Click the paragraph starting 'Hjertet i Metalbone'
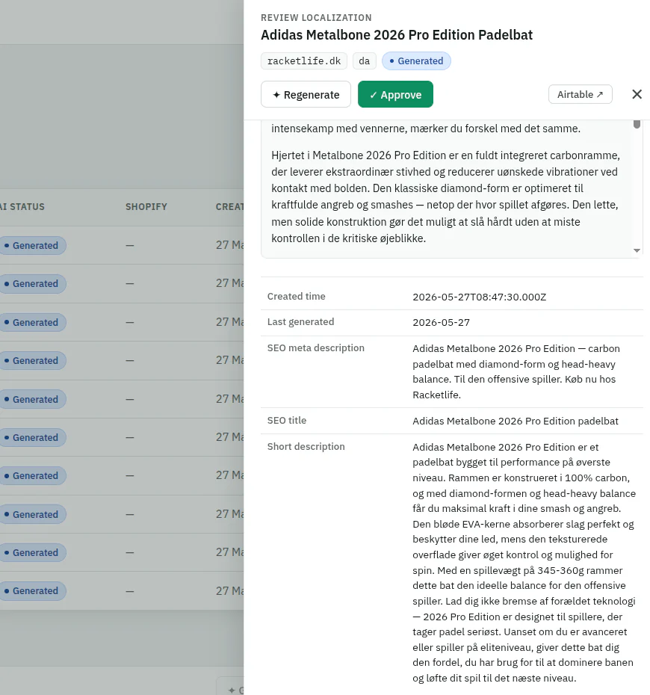Image resolution: width=650 pixels, height=695 pixels. [x=446, y=197]
